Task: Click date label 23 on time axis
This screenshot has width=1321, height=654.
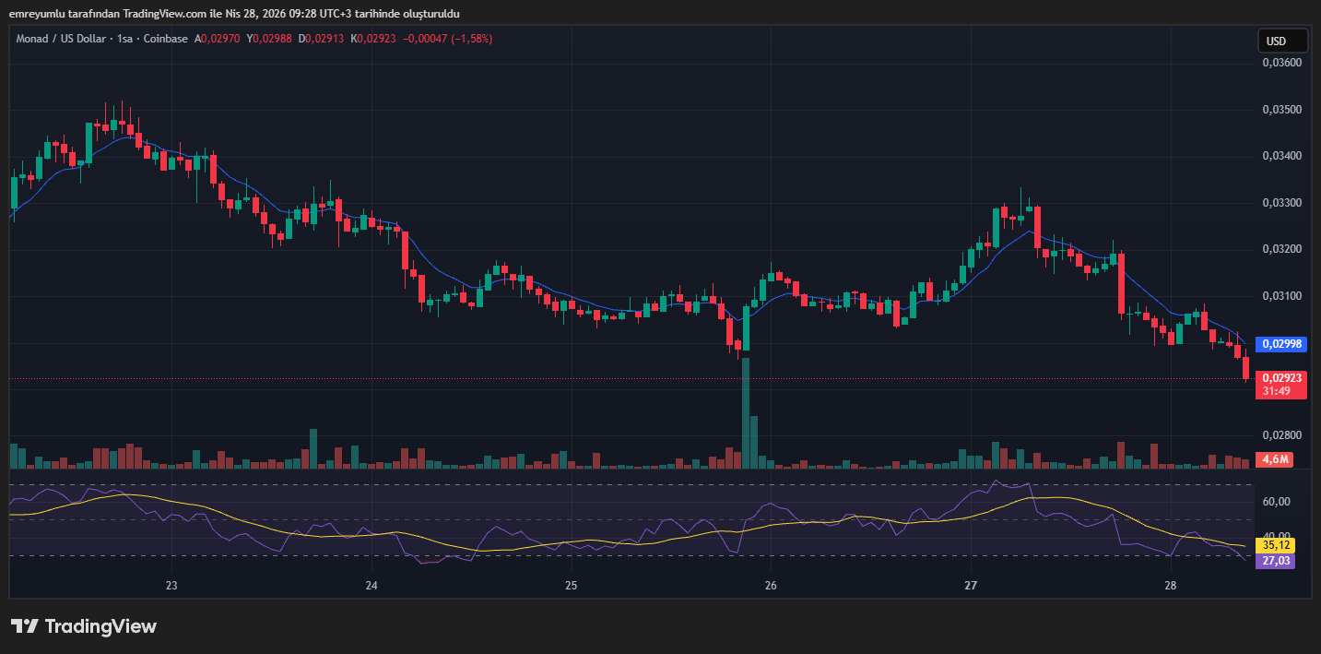Action: pyautogui.click(x=171, y=586)
